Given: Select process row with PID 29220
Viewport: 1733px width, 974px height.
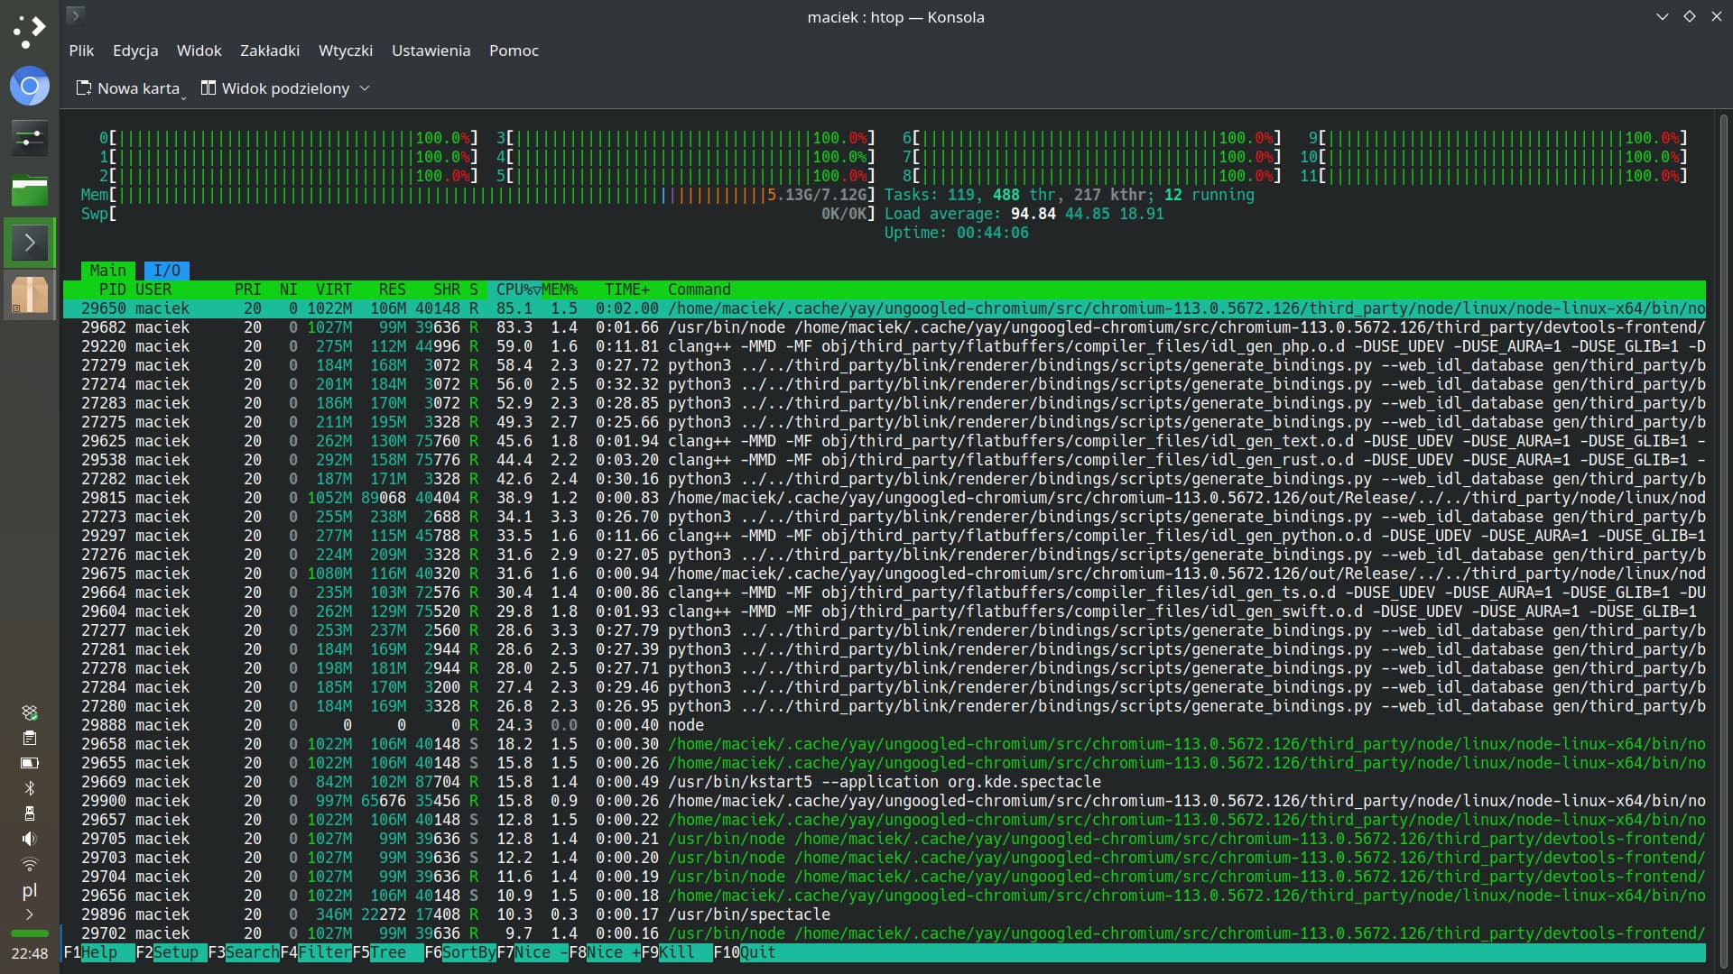Looking at the screenshot, I should click(x=885, y=346).
